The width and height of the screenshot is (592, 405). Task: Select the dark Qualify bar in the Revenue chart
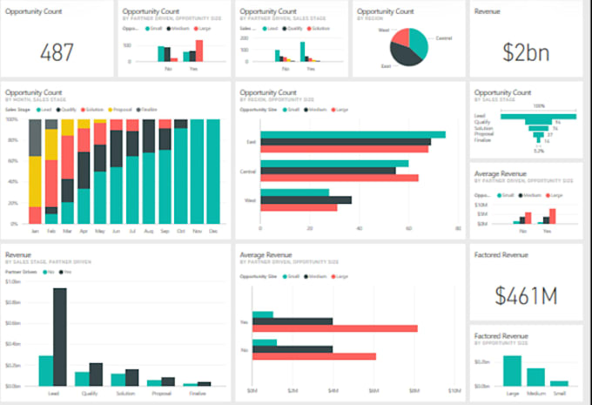(96, 375)
